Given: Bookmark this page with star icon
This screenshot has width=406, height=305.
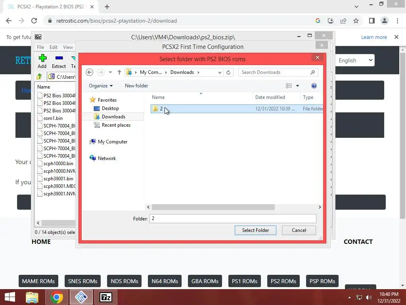Looking at the screenshot, I should (x=356, y=21).
